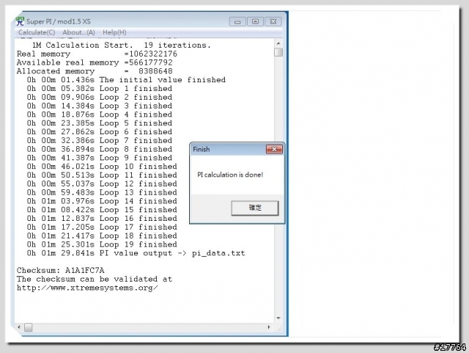Click the vertical scrollbar up arrow
Image resolution: width=469 pixels, height=353 pixels.
[x=278, y=43]
